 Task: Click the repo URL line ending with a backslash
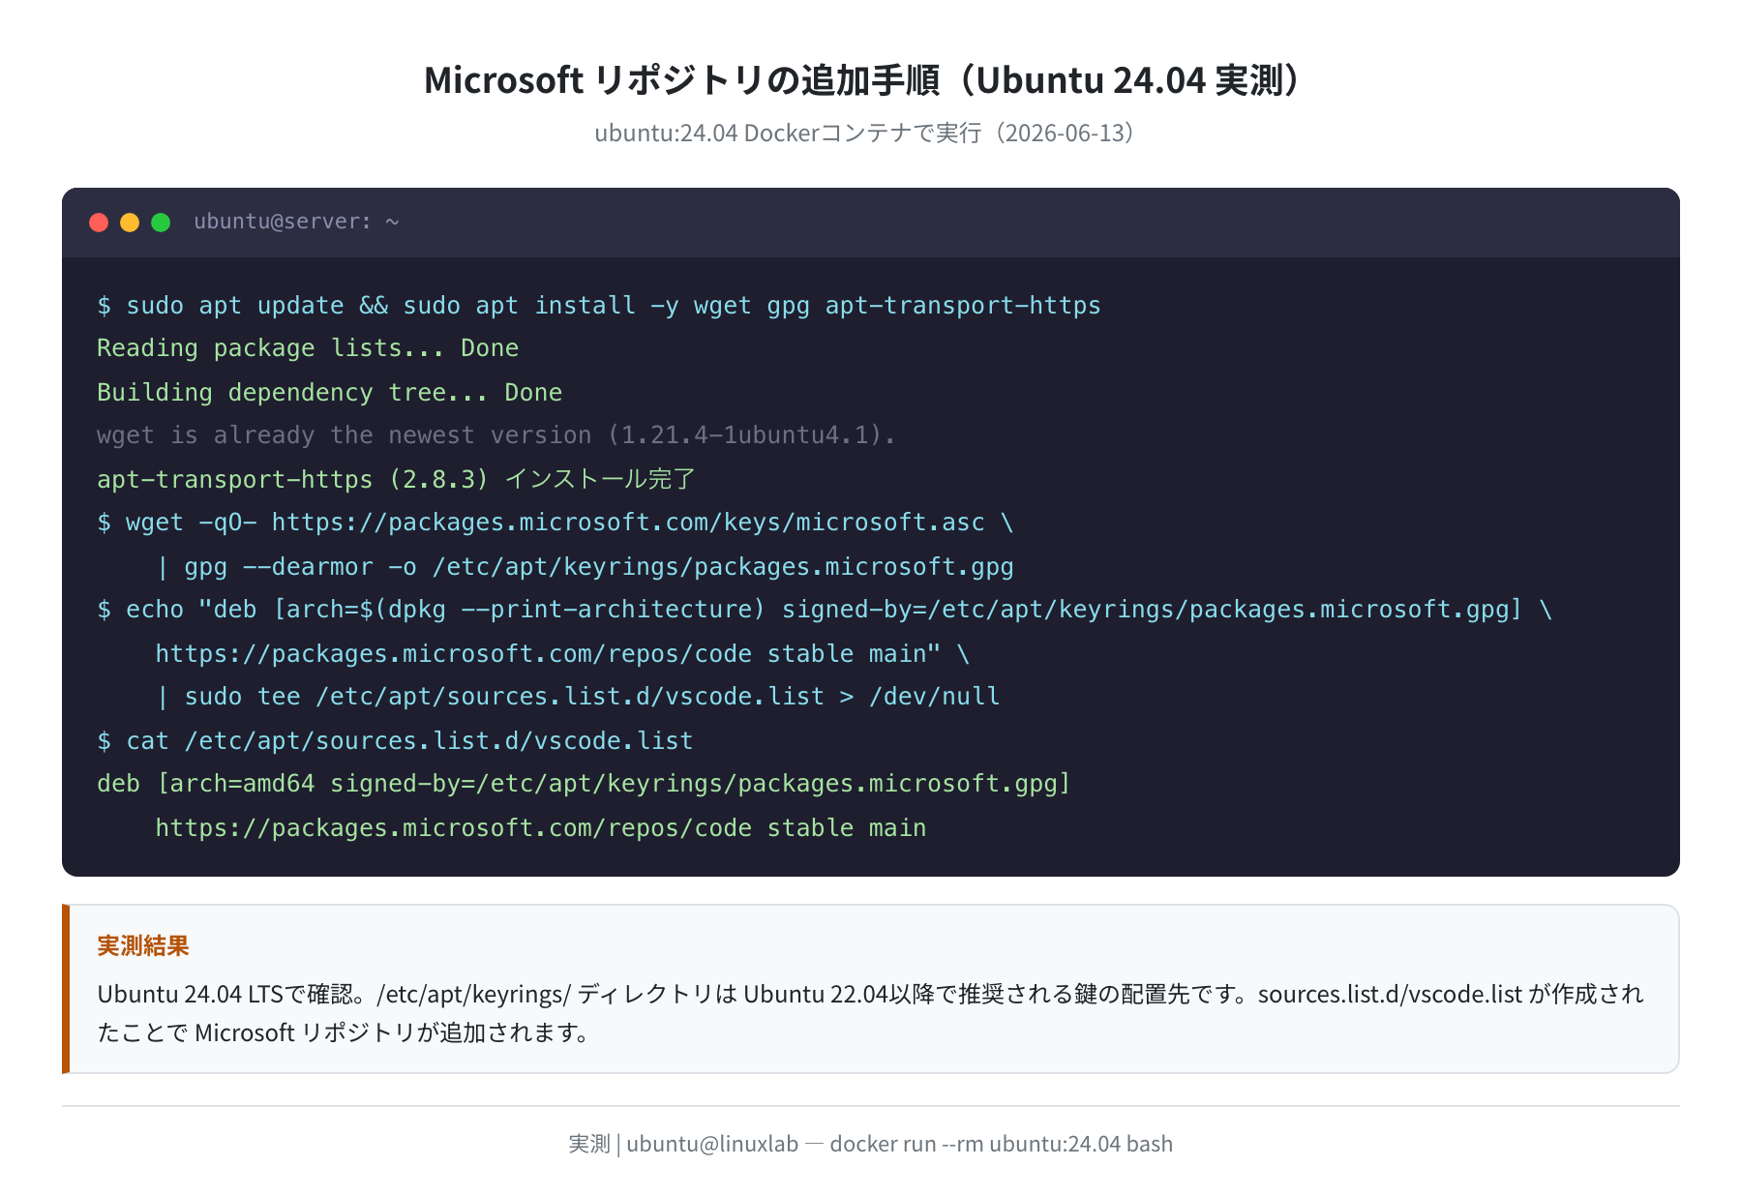tap(562, 654)
